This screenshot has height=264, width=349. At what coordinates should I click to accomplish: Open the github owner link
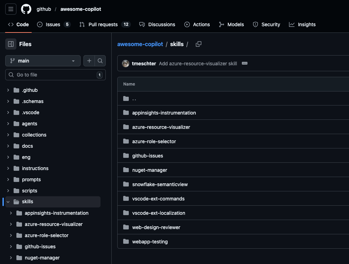(x=44, y=9)
